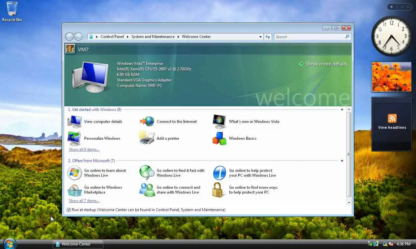Click the '2. Offers from Microsoft (7)' heading
The width and height of the screenshot is (416, 249).
[92, 161]
